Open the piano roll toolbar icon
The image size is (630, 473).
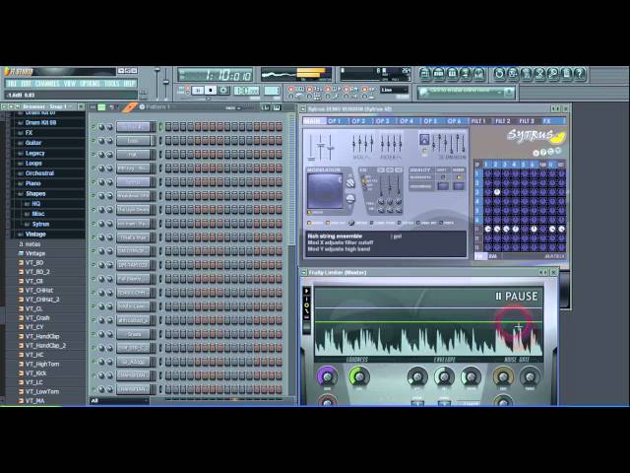click(x=452, y=74)
